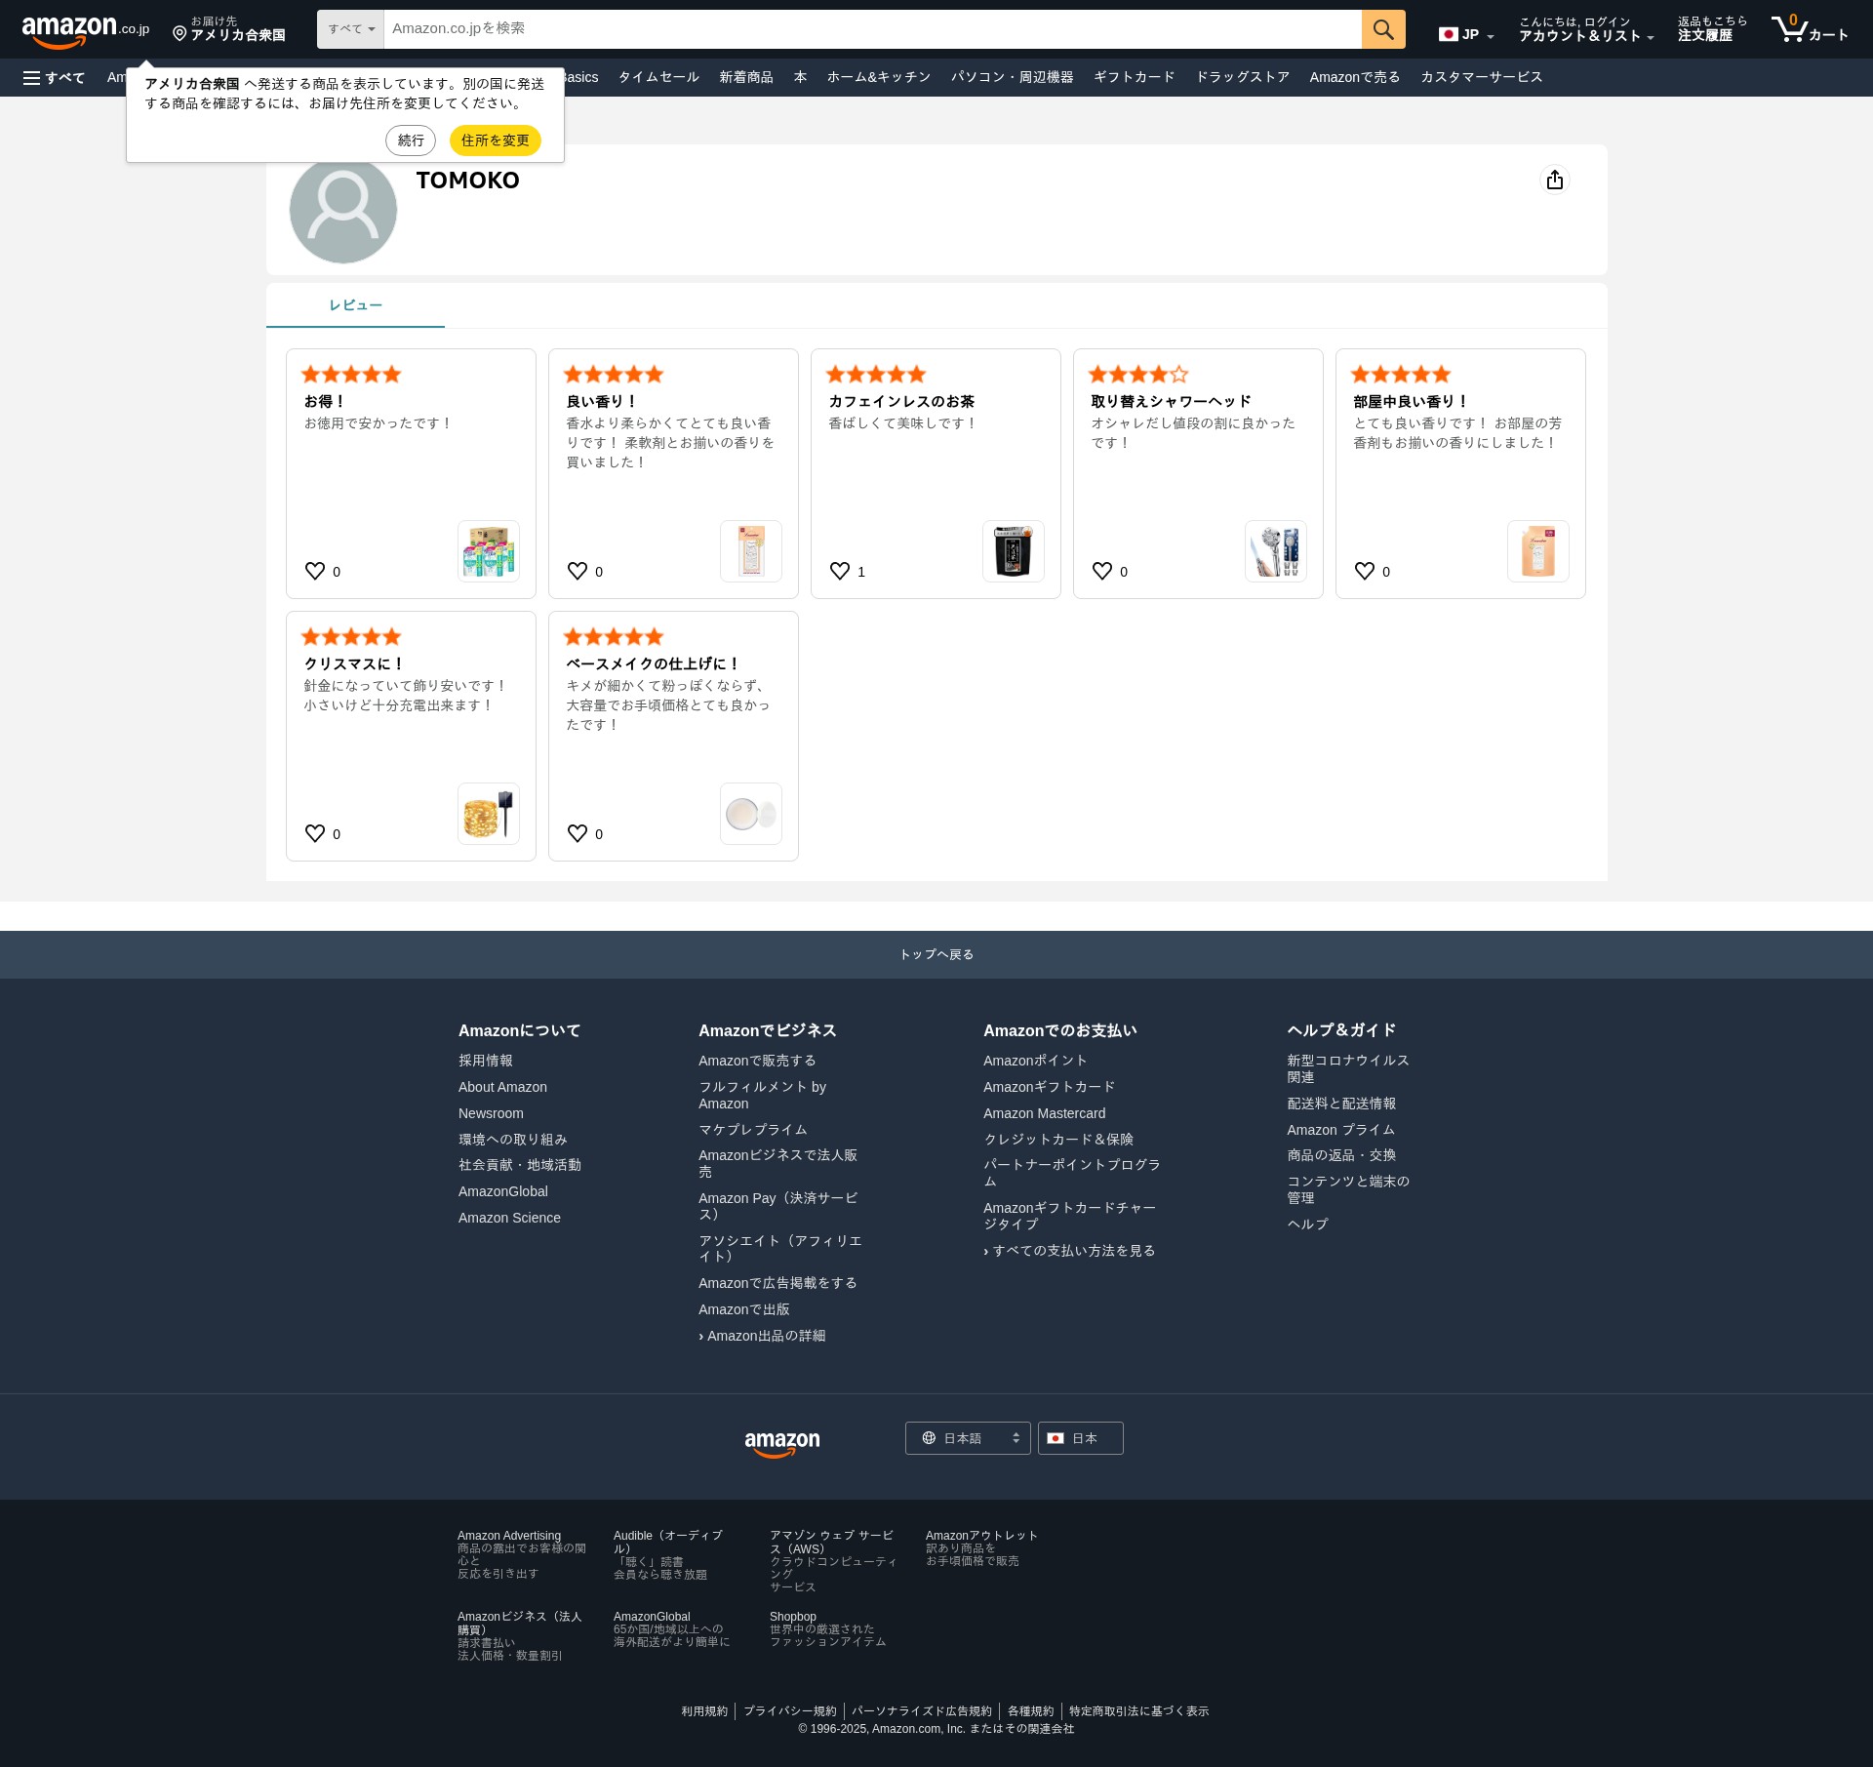The height and width of the screenshot is (1767, 1873).
Task: Click the yellow 住所を変更 button
Action: point(496,141)
